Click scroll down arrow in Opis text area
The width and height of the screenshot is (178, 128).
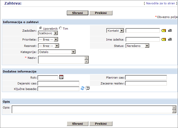174,111
